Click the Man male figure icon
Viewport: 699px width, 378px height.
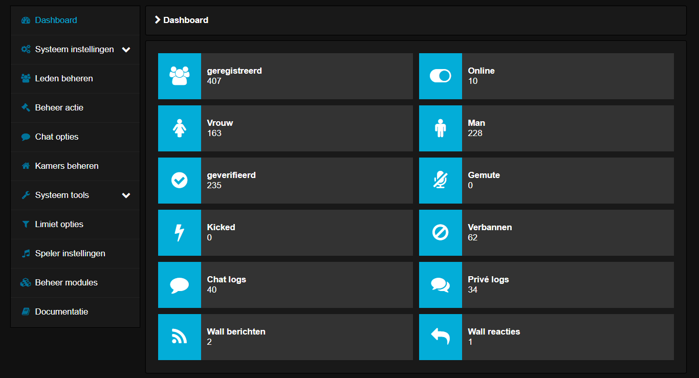440,128
